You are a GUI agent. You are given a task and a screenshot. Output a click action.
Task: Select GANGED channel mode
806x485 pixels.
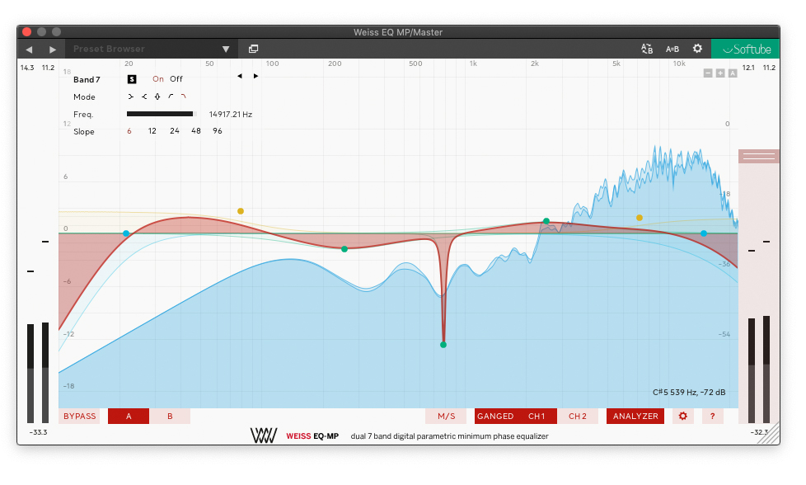tap(495, 416)
